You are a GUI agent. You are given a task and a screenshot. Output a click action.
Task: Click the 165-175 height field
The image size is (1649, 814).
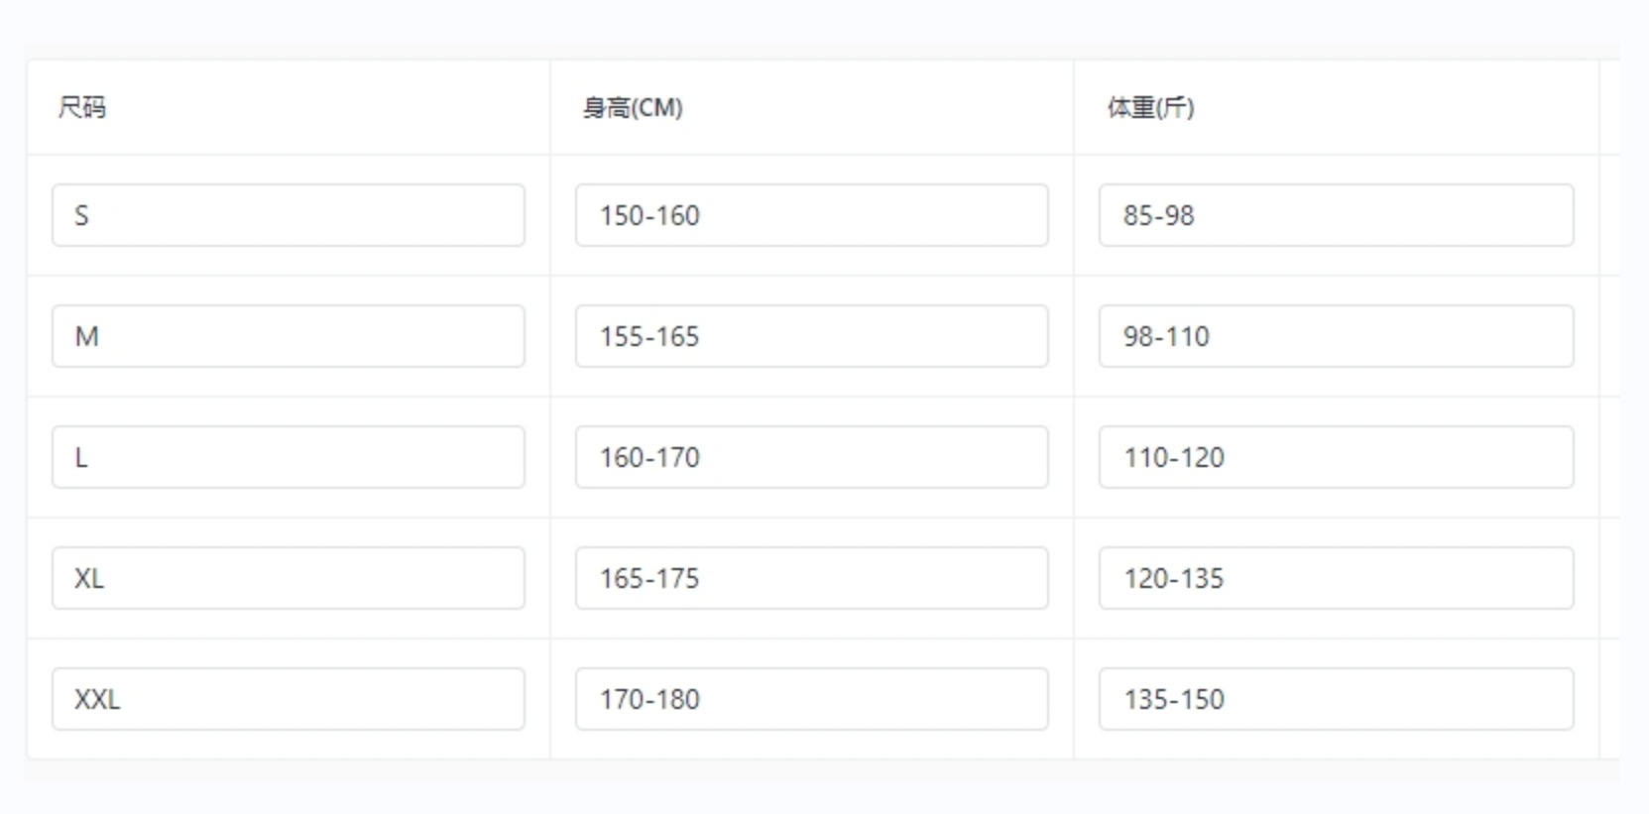point(811,578)
